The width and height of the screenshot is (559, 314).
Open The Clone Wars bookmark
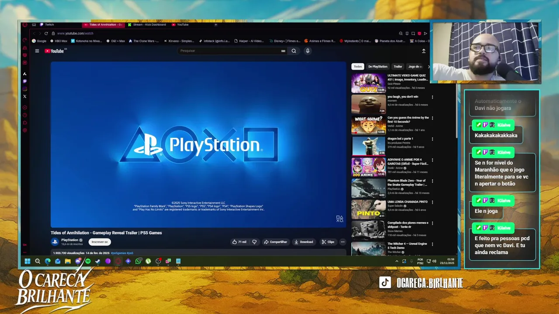pyautogui.click(x=143, y=41)
